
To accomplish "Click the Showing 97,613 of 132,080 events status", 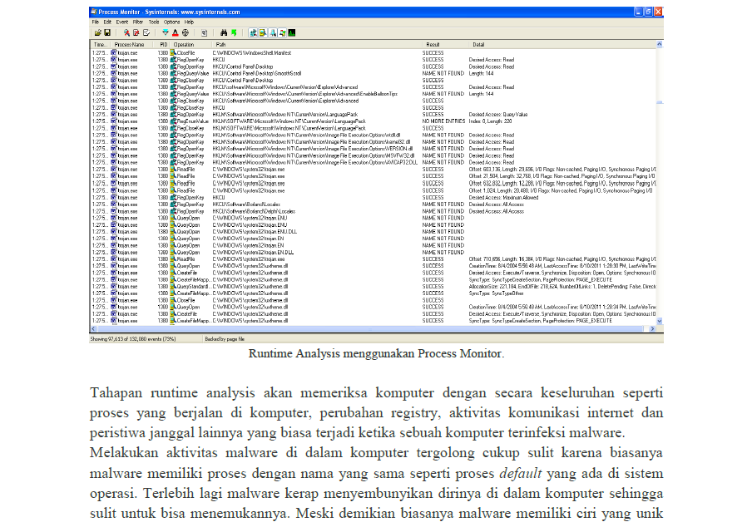I will click(133, 338).
